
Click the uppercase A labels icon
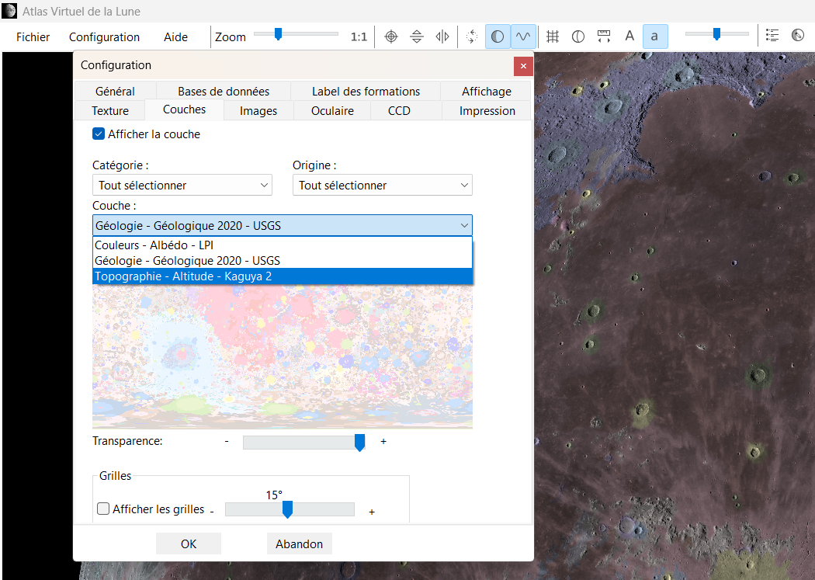pyautogui.click(x=629, y=36)
